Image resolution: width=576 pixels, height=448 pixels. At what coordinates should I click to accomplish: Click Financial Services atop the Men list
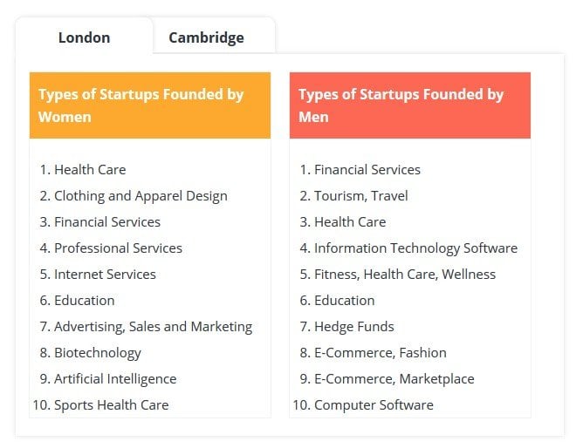click(x=367, y=170)
